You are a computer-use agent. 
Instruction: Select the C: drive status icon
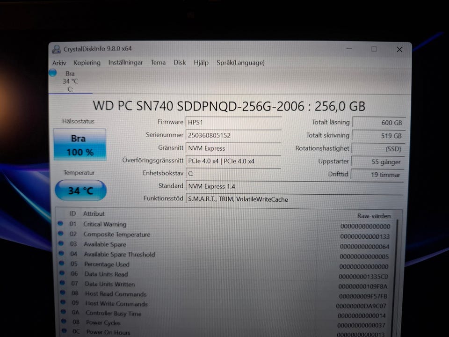tap(53, 73)
